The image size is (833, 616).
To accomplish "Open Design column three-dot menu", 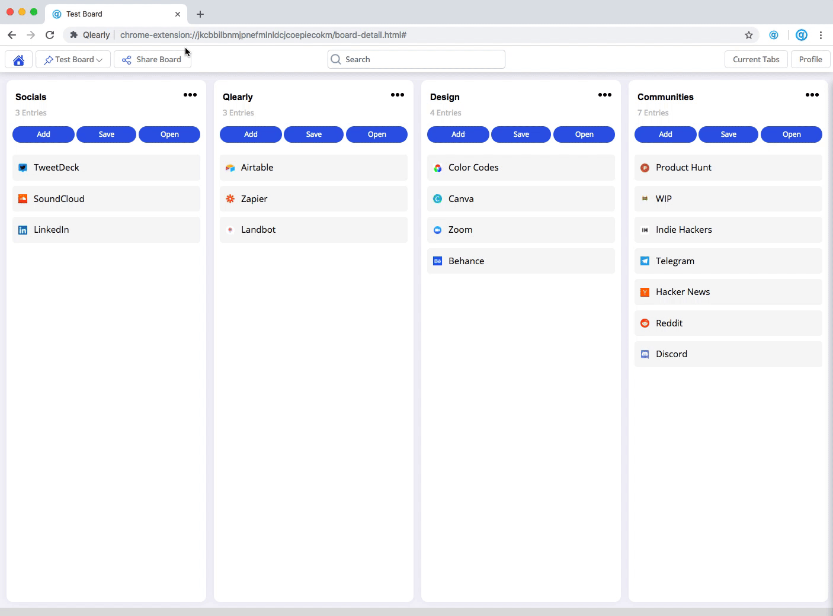I will tap(605, 95).
